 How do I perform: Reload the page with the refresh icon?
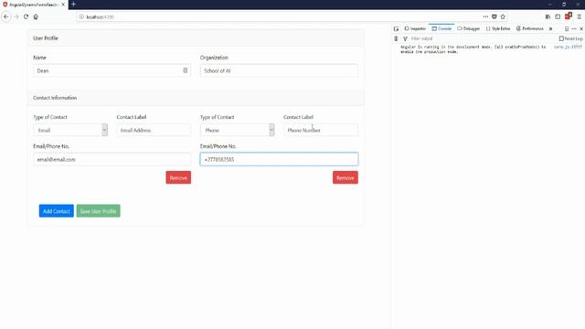pos(26,16)
